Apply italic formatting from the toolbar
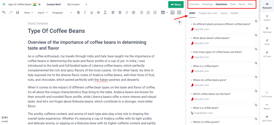Viewport: 274px width, 125px height. point(85,13)
